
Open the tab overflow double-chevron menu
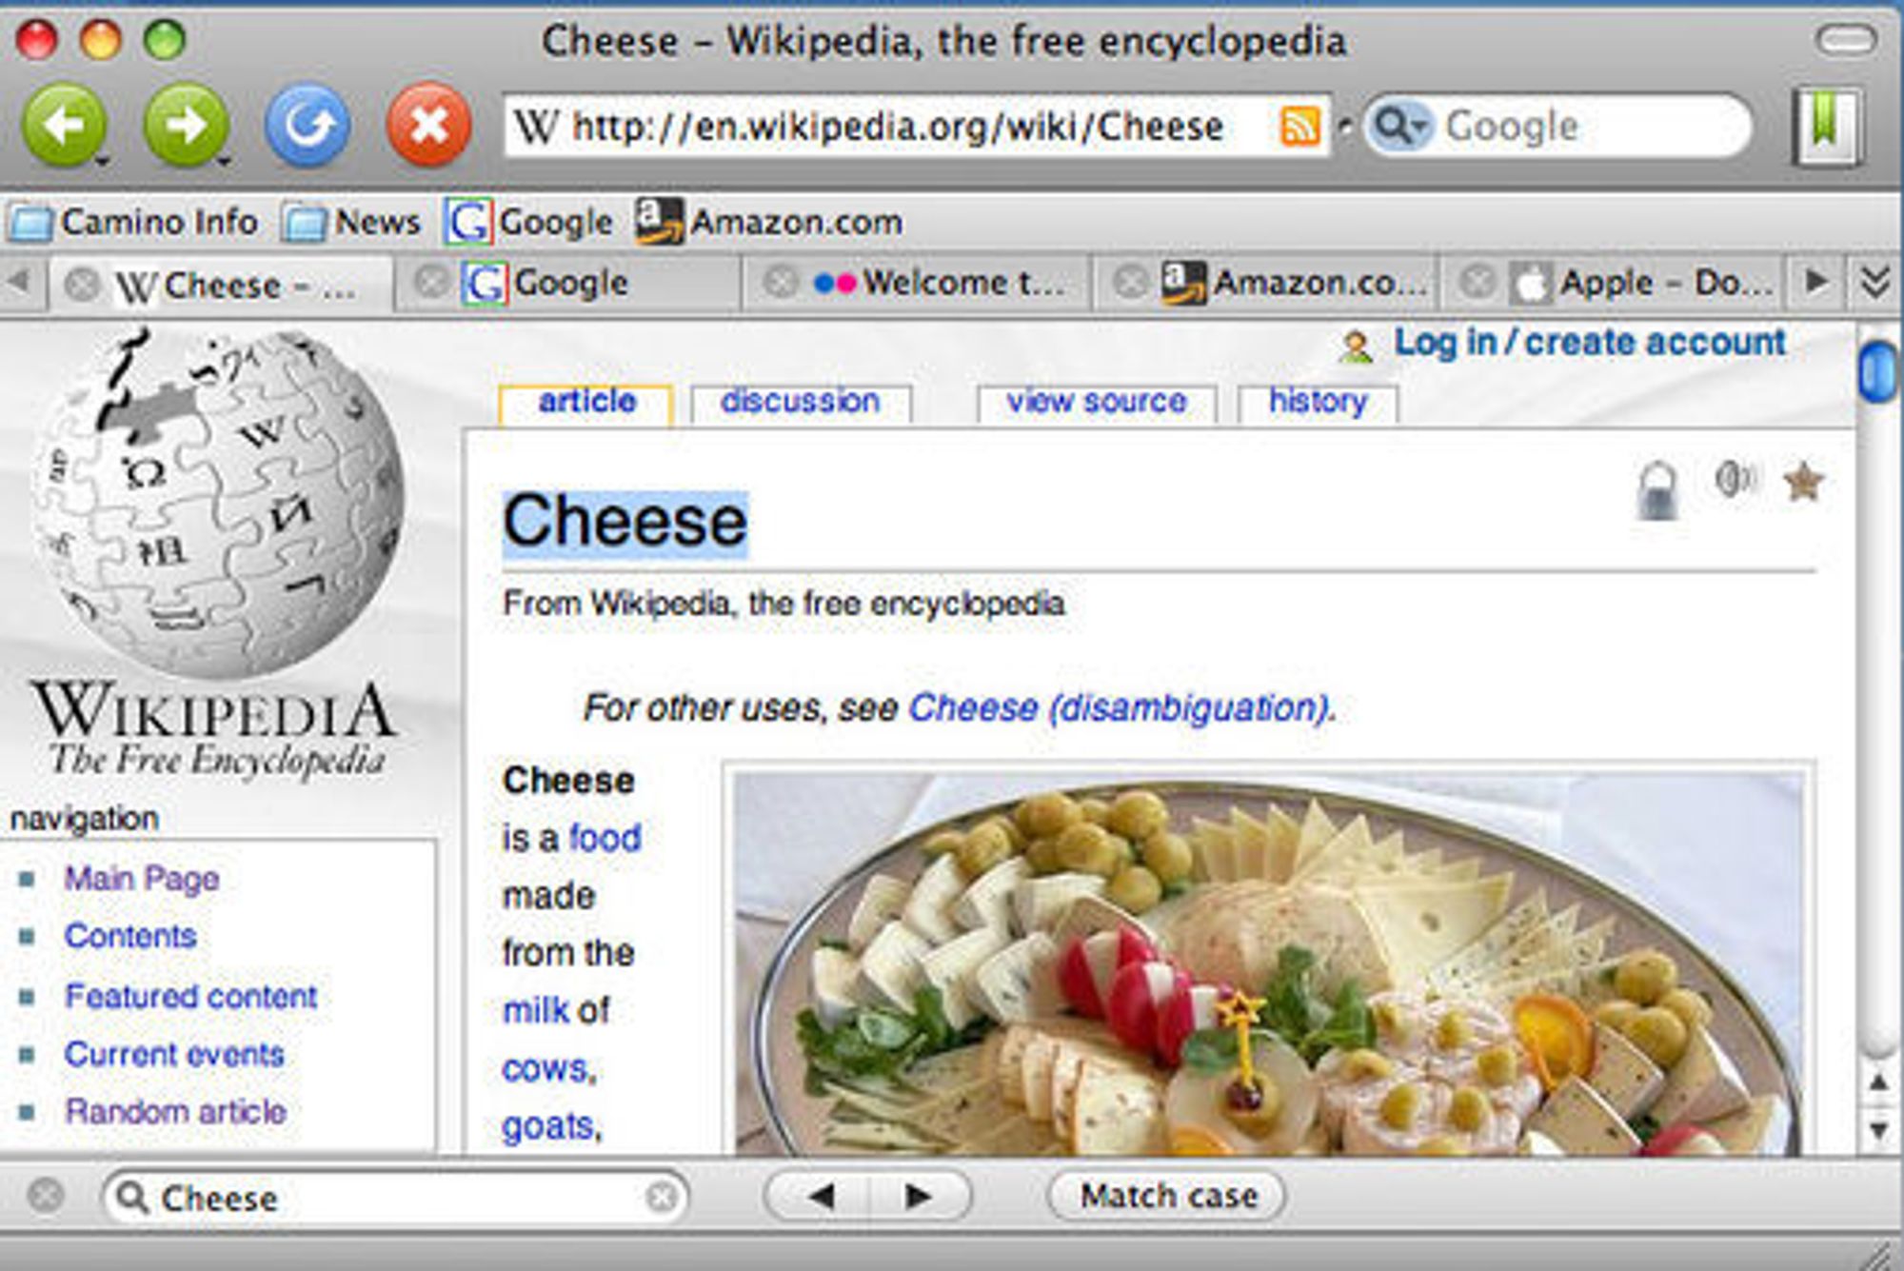[x=1874, y=283]
